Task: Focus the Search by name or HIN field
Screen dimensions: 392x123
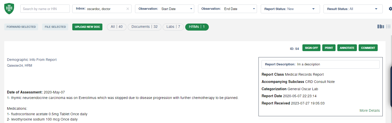Action: (45, 9)
